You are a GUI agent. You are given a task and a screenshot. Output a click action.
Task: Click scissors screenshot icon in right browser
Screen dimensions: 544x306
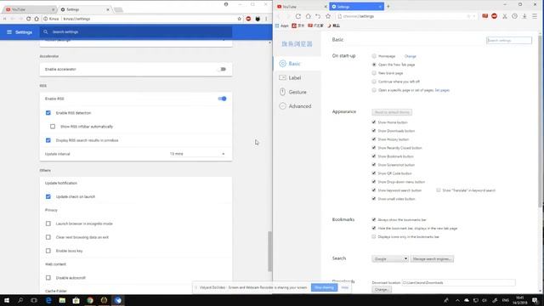pyautogui.click(x=505, y=16)
